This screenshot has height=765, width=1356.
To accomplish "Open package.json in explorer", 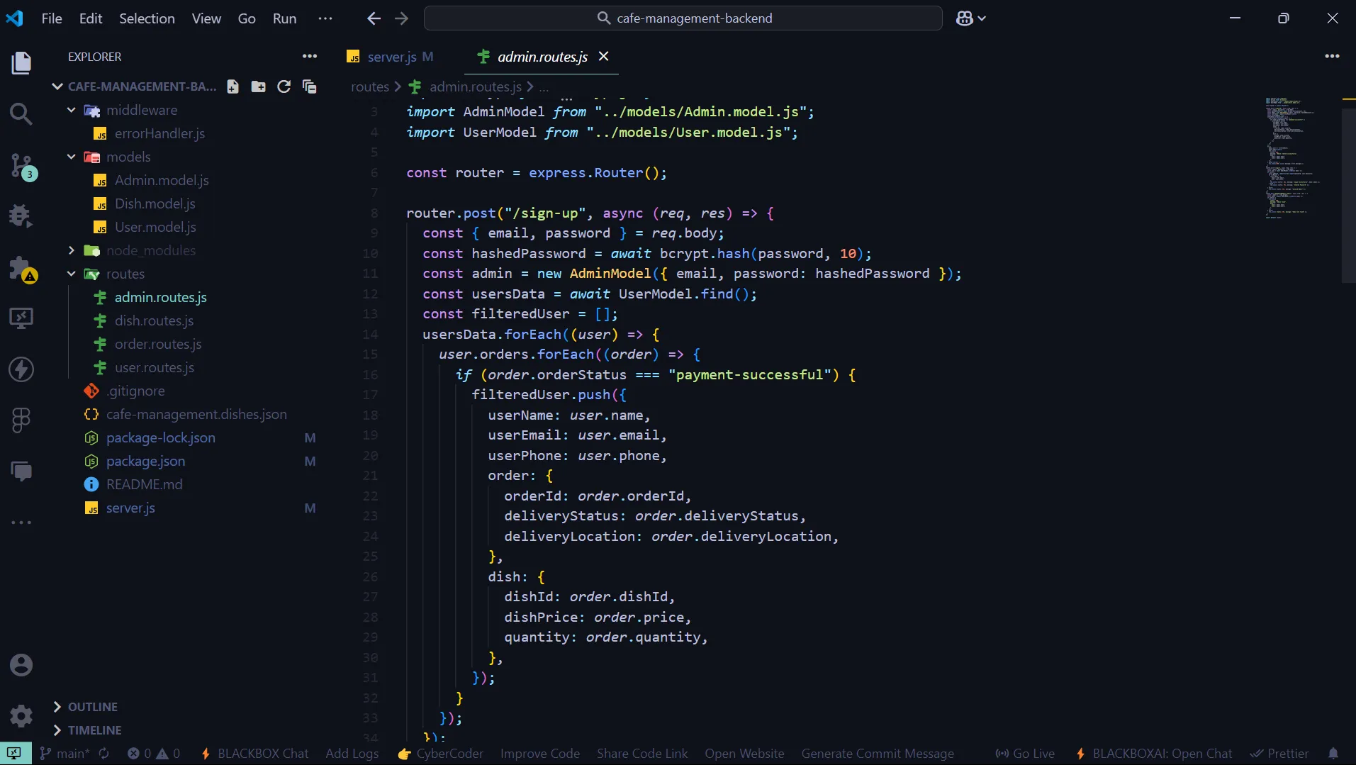I will 145,461.
